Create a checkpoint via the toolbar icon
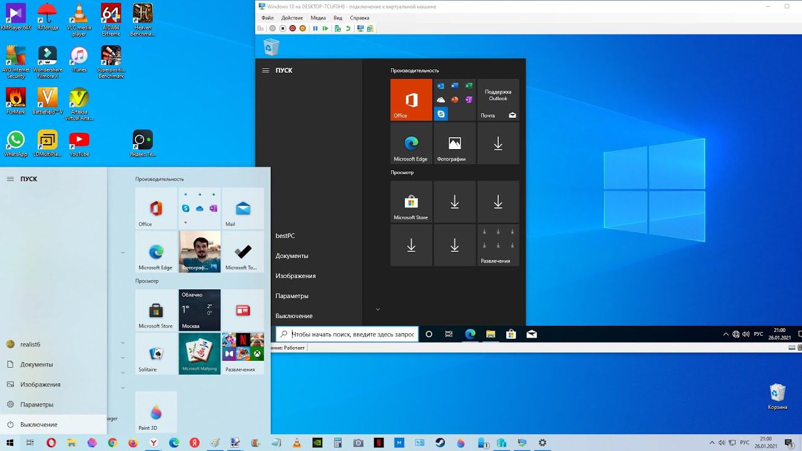 pyautogui.click(x=338, y=28)
